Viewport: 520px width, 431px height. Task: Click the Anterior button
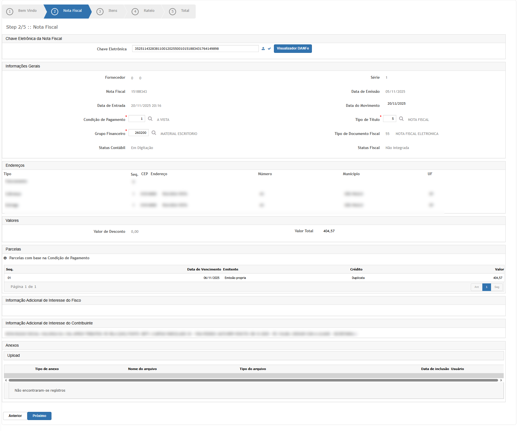click(15, 416)
